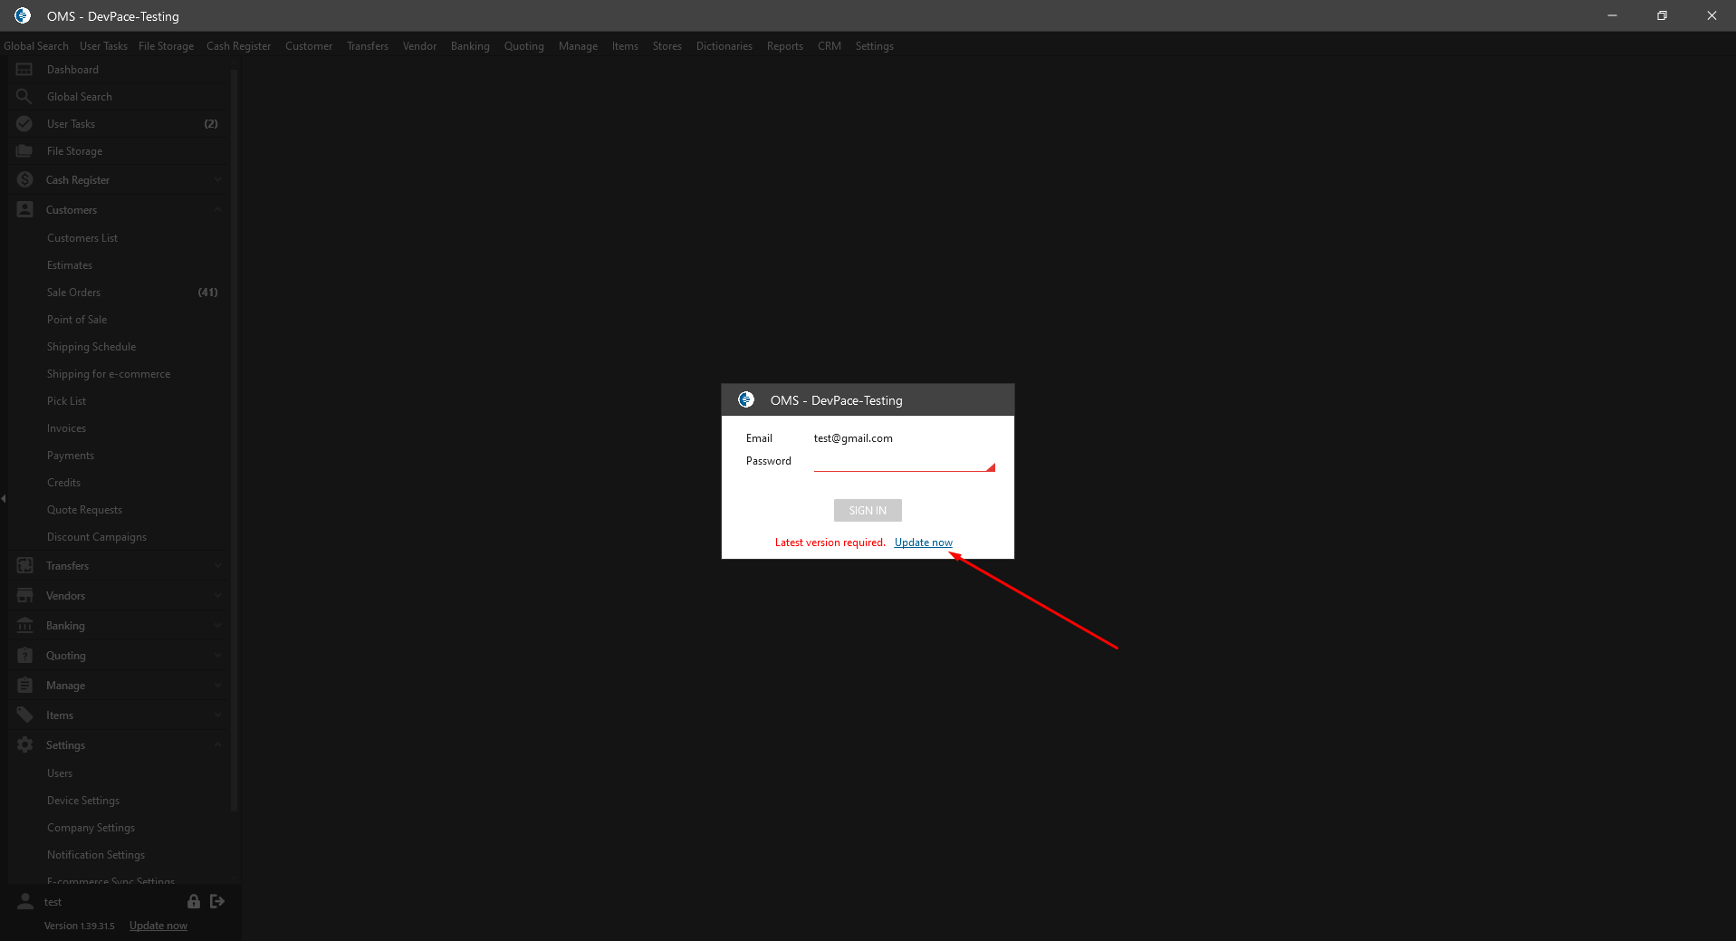
Task: Open Point of Sale in the sidebar
Action: 77,320
